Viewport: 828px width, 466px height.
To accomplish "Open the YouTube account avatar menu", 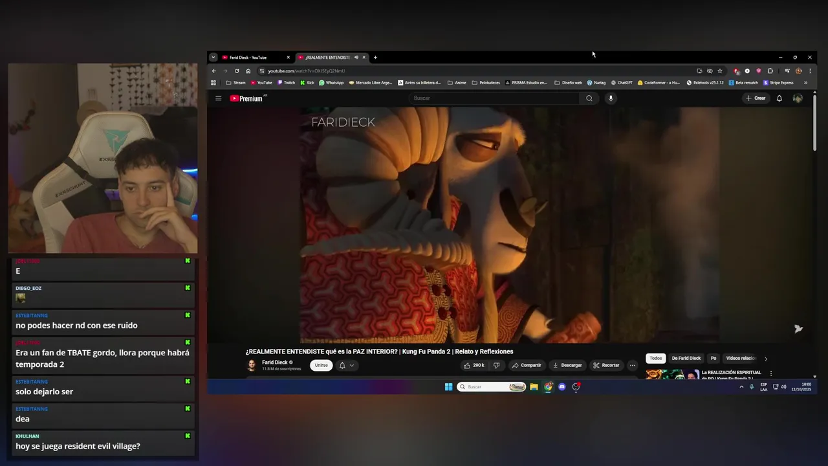I will (798, 98).
